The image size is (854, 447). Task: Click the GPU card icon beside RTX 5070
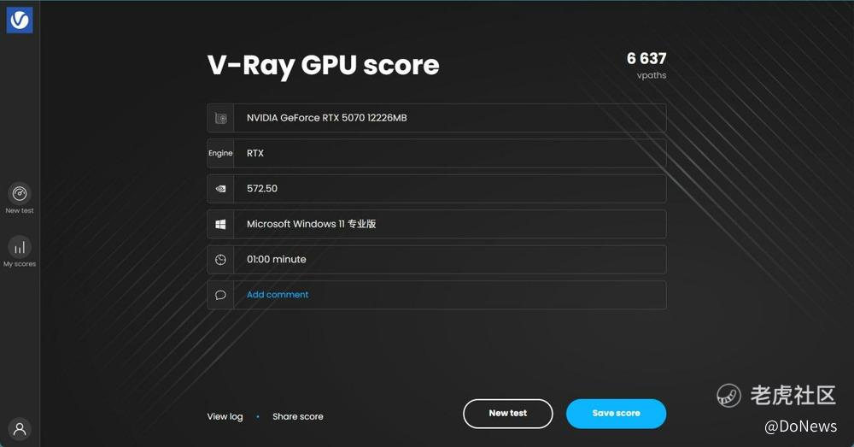tap(220, 118)
